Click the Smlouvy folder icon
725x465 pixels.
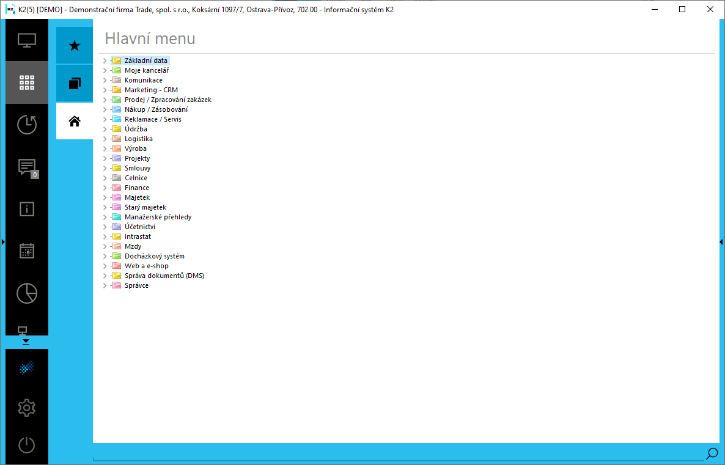click(x=117, y=168)
